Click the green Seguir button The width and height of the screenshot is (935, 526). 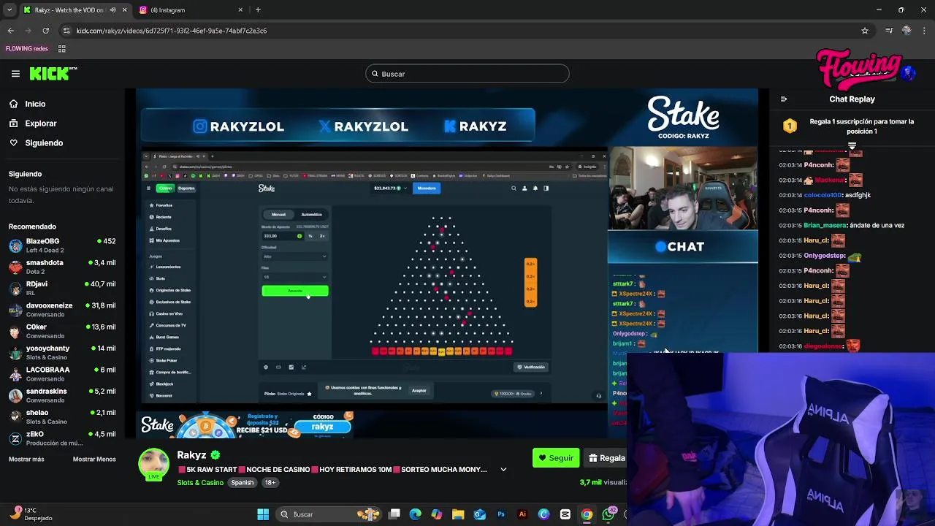(556, 458)
